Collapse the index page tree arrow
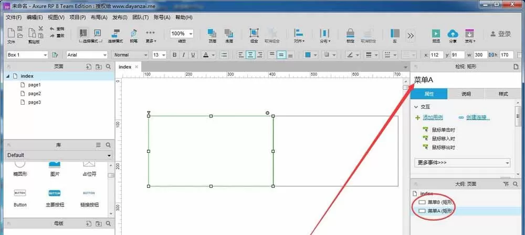 (8, 76)
